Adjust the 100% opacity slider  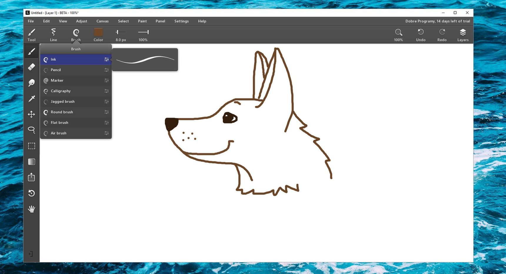click(x=143, y=32)
